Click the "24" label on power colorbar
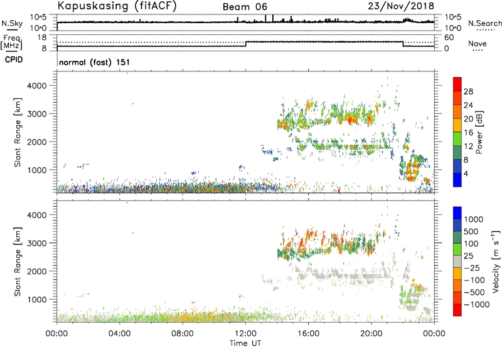The image size is (502, 347). (x=468, y=105)
